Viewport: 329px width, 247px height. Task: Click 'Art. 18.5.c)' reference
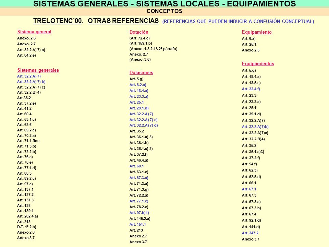251,83
